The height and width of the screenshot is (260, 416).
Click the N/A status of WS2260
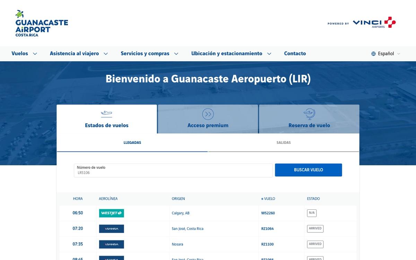tap(312, 213)
